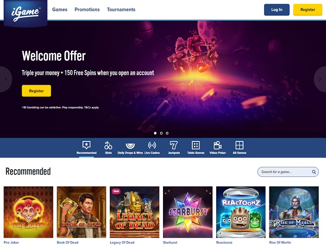The image size is (326, 245).
Task: Select the Recommended star category icon
Action: [86, 145]
